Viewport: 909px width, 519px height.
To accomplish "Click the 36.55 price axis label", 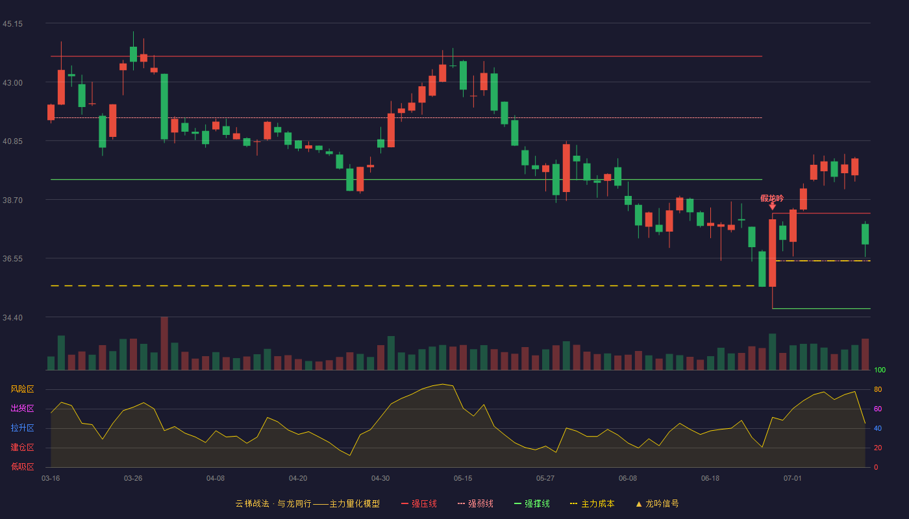I will coord(12,258).
